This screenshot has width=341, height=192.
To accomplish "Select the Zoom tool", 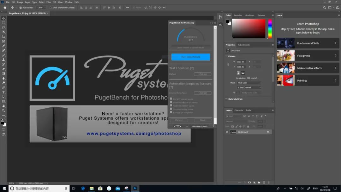I will tap(3, 111).
